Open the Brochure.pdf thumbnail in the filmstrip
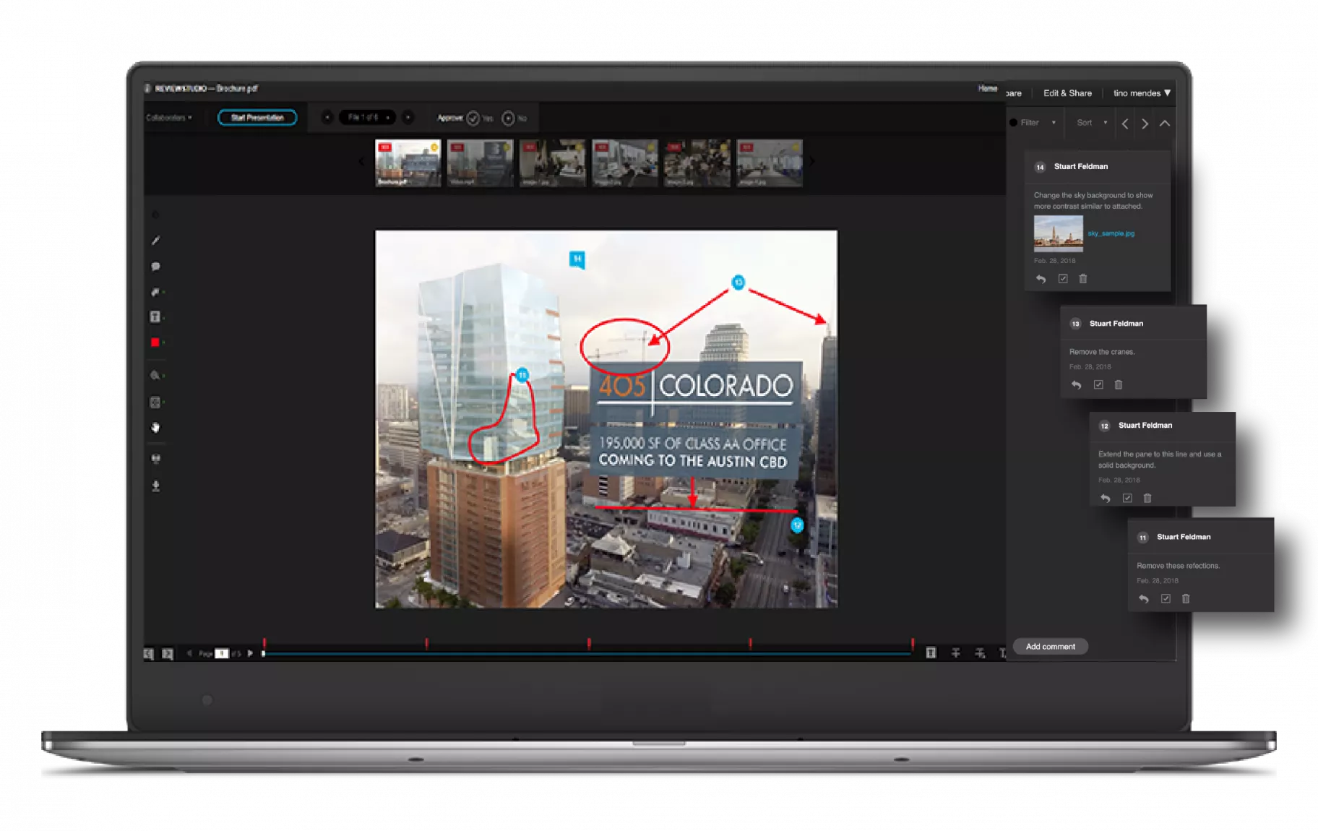 pyautogui.click(x=407, y=163)
